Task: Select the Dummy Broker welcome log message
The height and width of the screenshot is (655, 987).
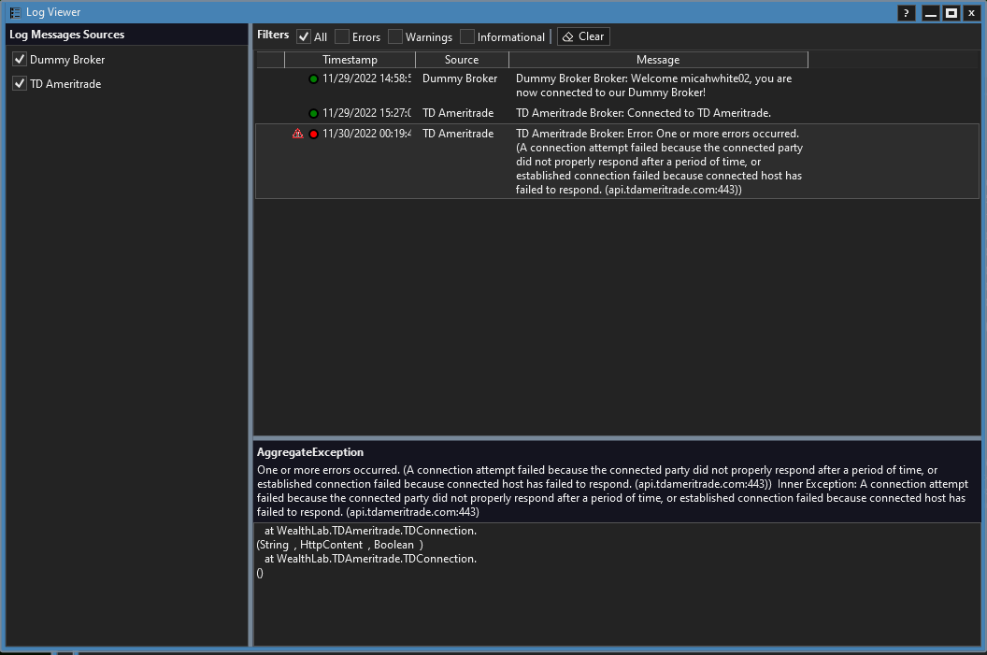Action: pyautogui.click(x=653, y=85)
